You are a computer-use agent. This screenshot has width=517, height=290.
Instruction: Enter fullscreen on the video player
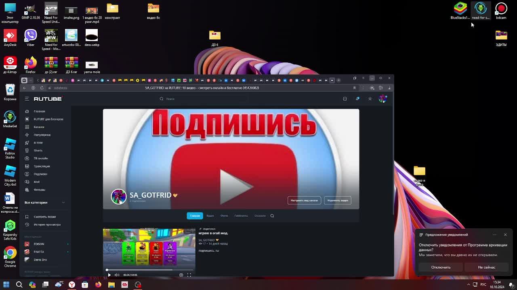189,275
